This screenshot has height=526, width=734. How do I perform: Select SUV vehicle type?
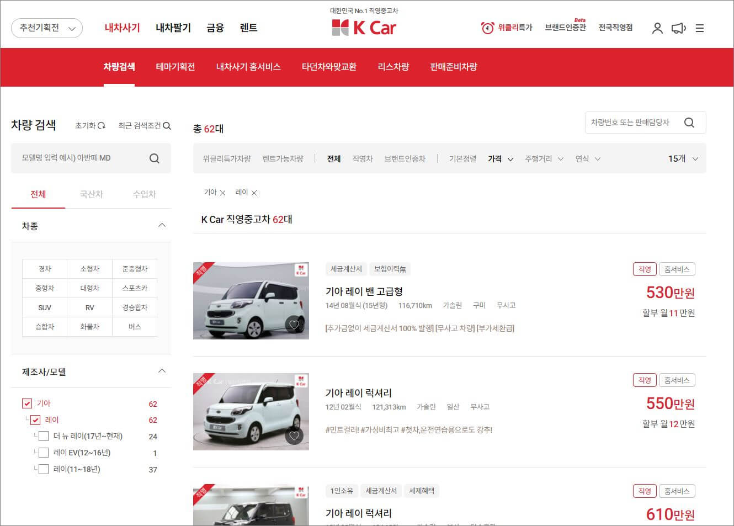point(45,307)
